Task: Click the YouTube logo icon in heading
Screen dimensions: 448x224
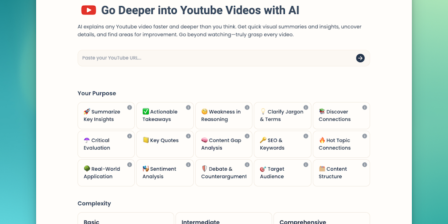Action: pos(88,10)
